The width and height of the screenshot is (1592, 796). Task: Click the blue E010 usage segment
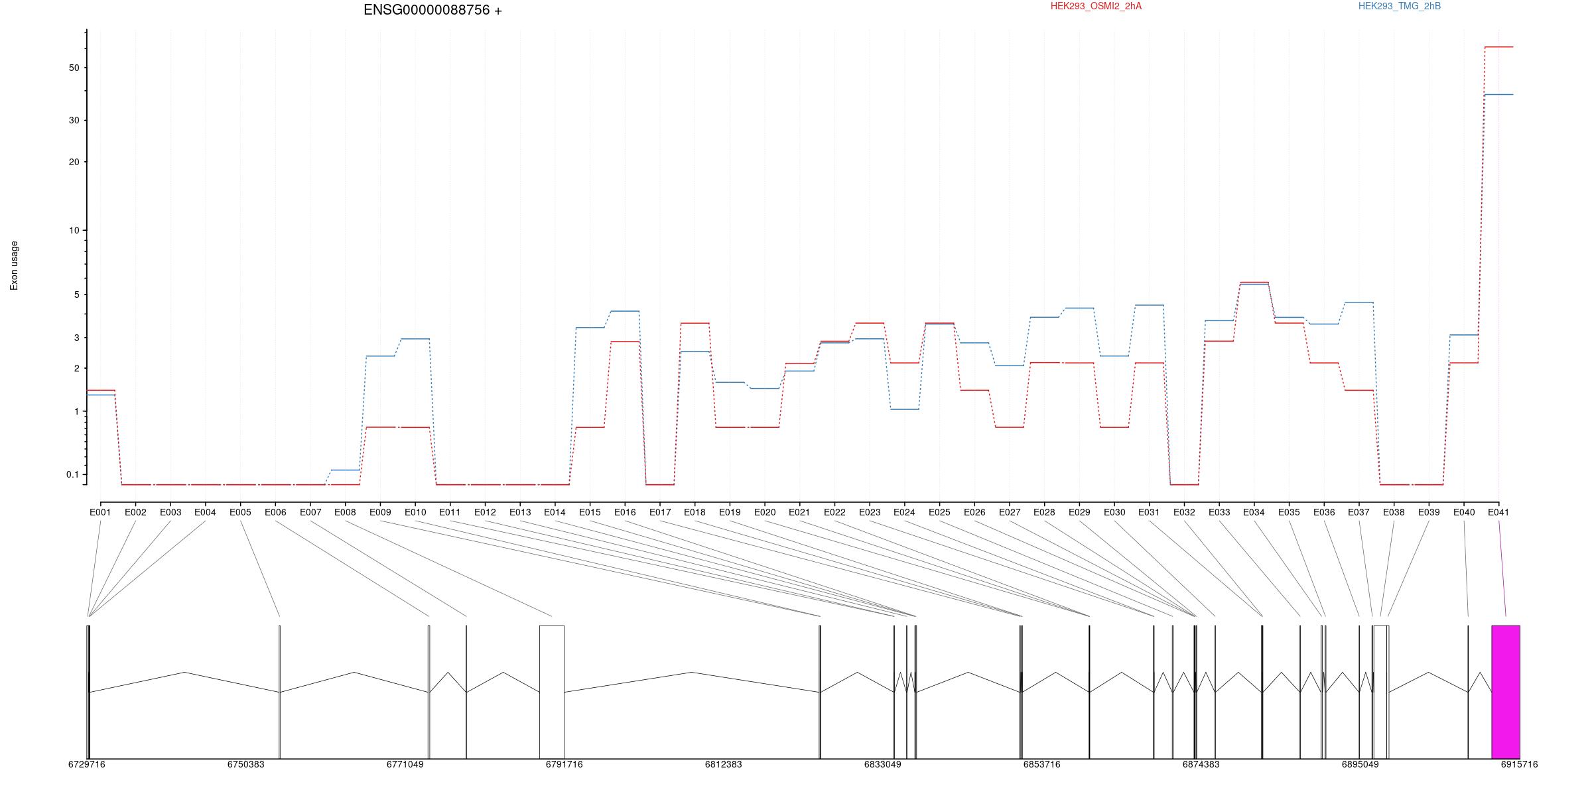415,339
